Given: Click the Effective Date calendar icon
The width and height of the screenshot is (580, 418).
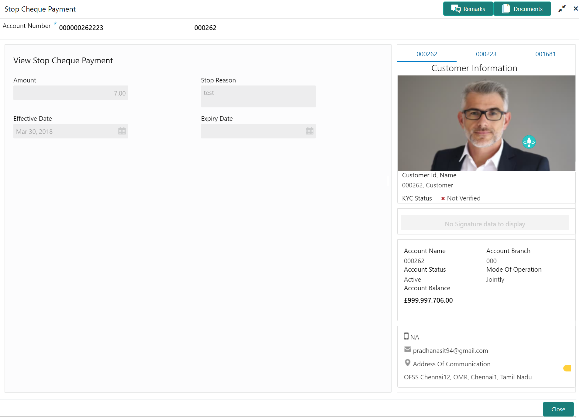Looking at the screenshot, I should point(122,131).
